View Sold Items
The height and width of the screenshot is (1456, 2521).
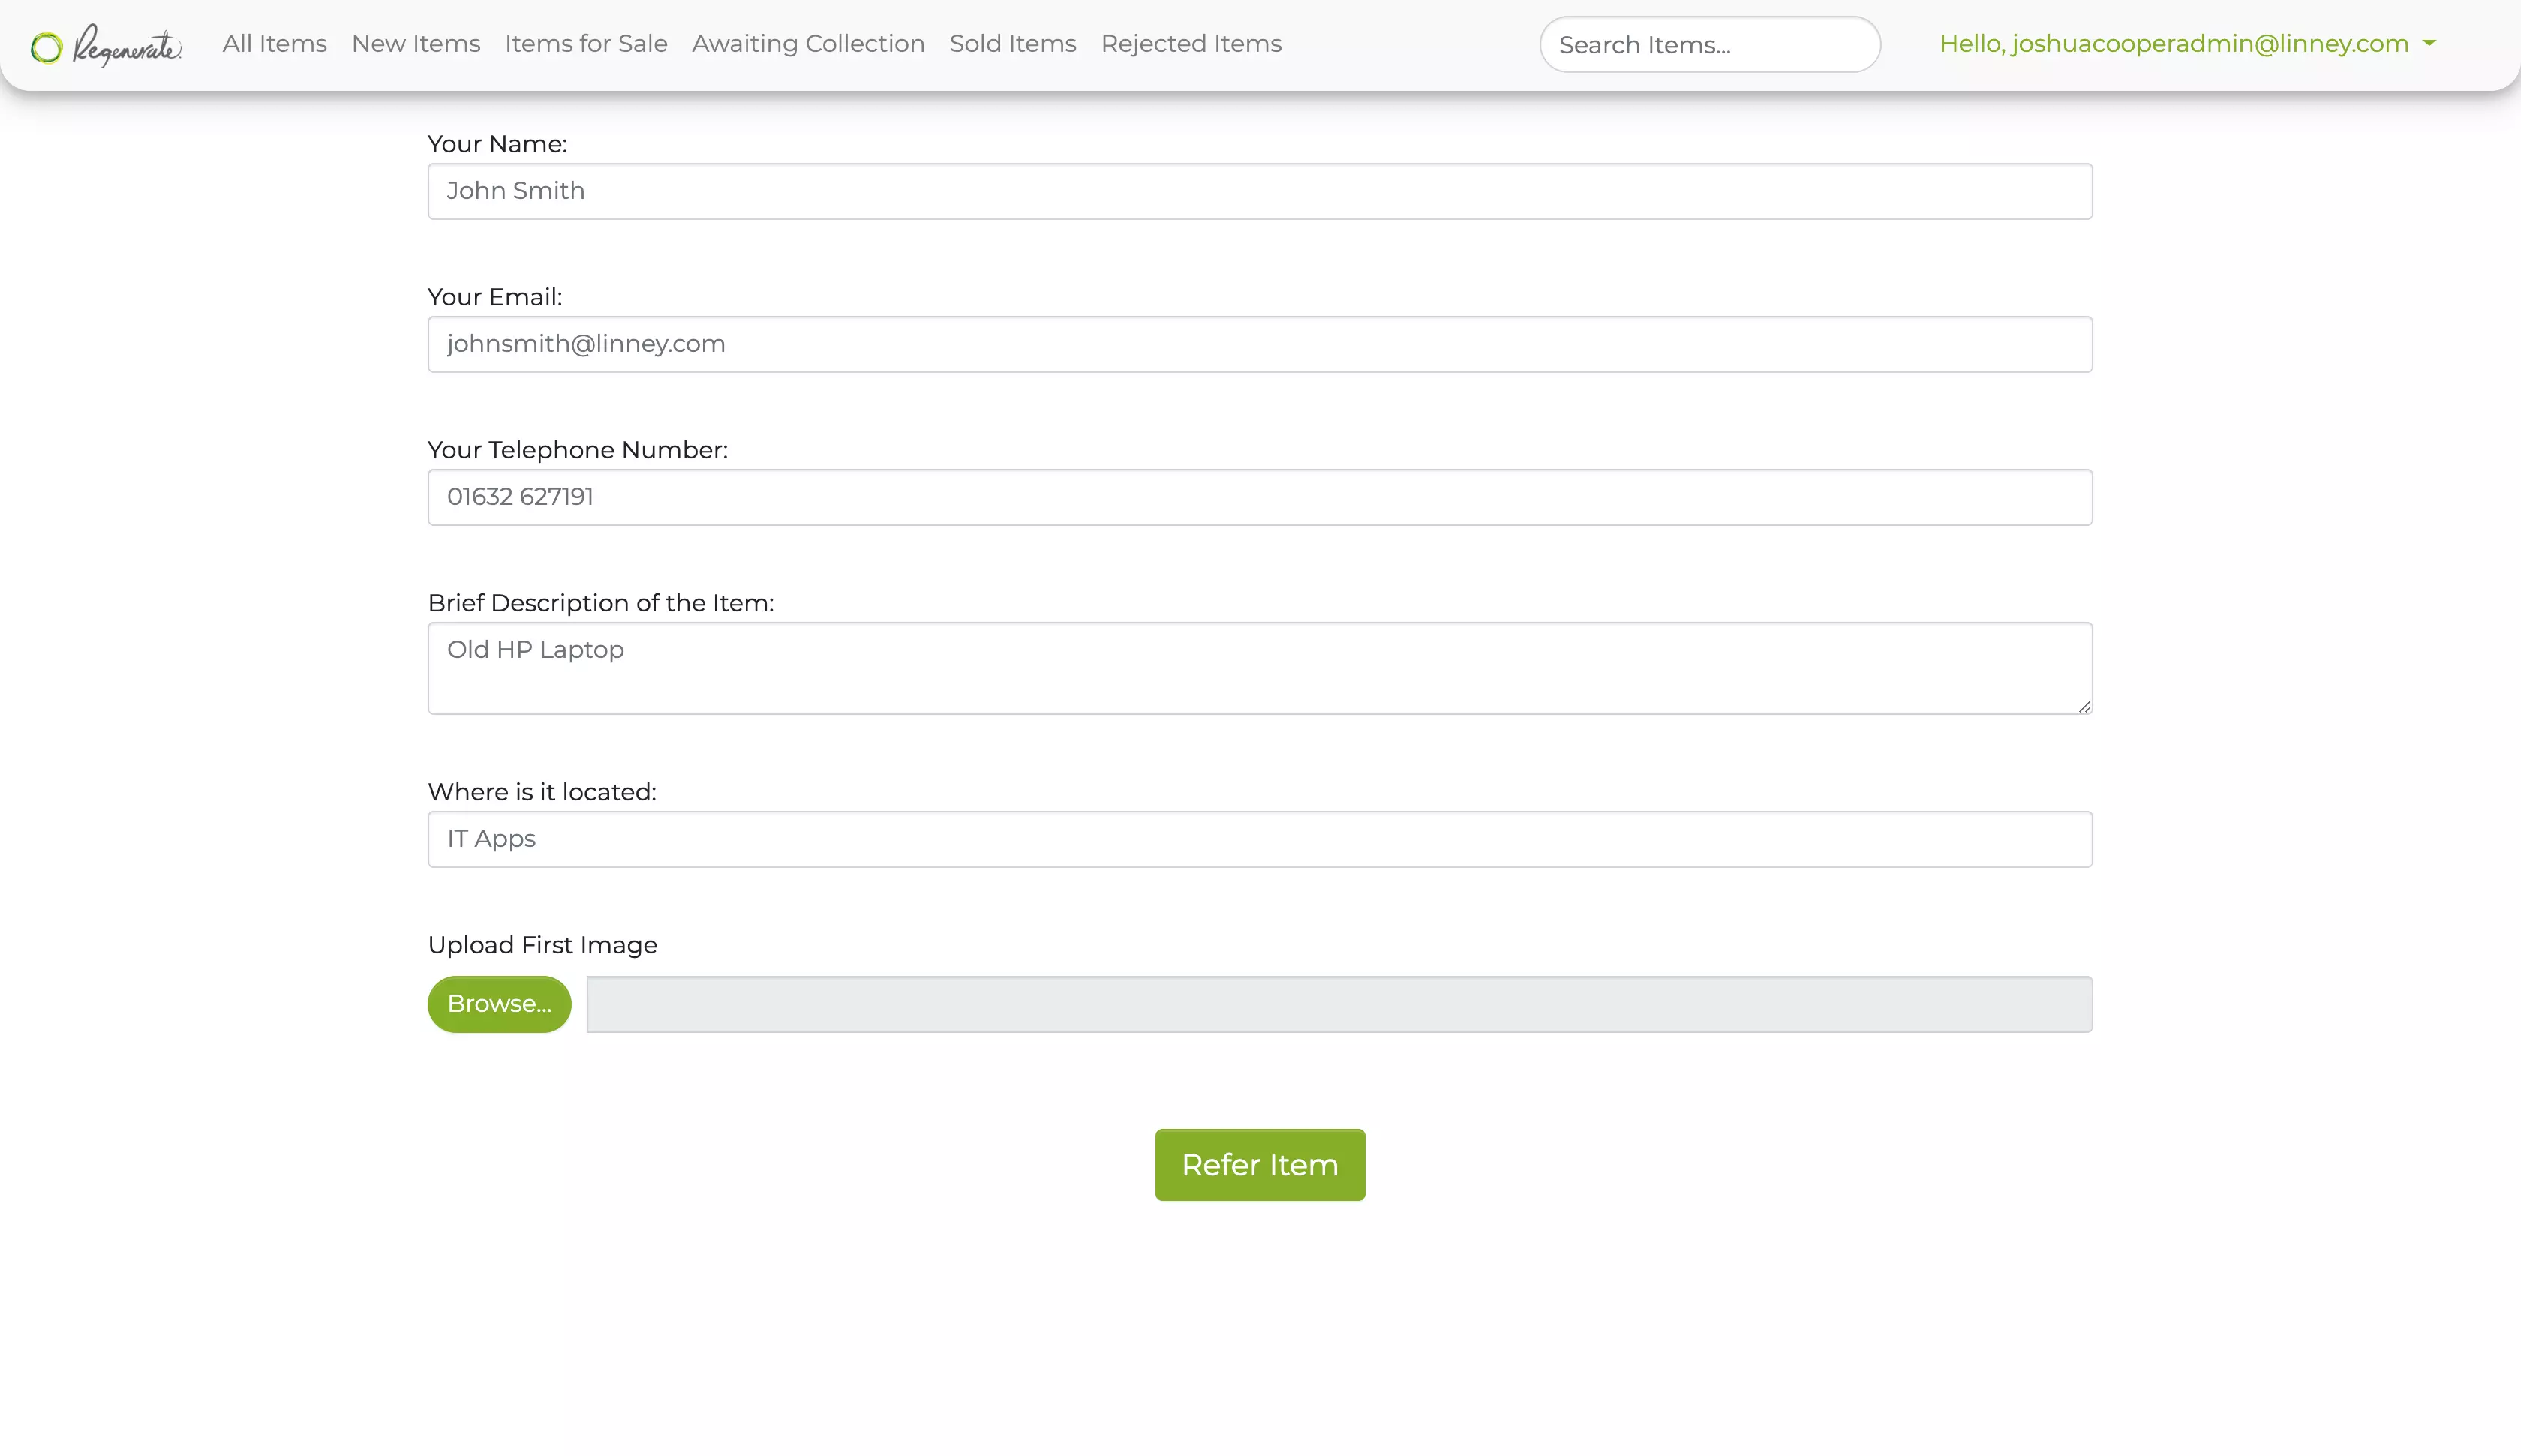coord(1011,44)
